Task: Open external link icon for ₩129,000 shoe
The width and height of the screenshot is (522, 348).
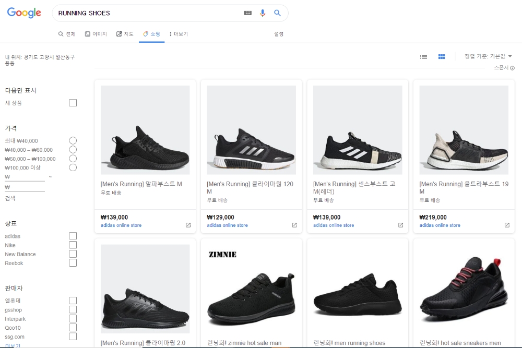Action: point(294,225)
